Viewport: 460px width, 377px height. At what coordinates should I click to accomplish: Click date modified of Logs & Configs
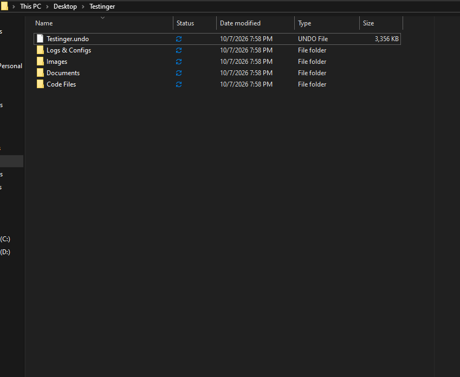coord(247,50)
